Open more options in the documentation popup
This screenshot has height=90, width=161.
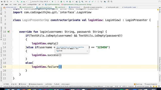(87, 51)
